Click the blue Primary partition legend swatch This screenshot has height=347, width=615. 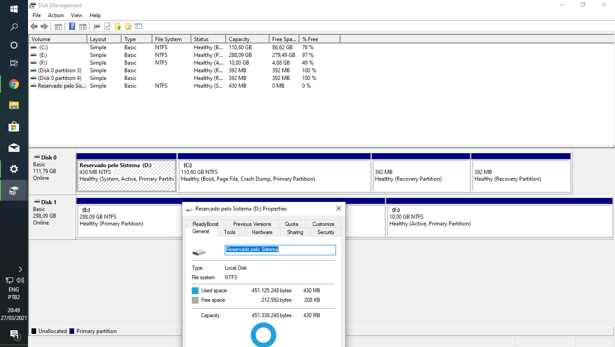tap(72, 331)
